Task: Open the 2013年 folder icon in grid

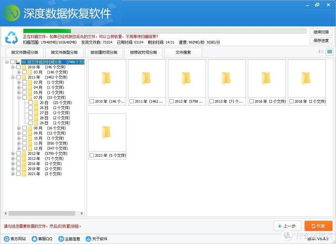Action: [x=226, y=78]
